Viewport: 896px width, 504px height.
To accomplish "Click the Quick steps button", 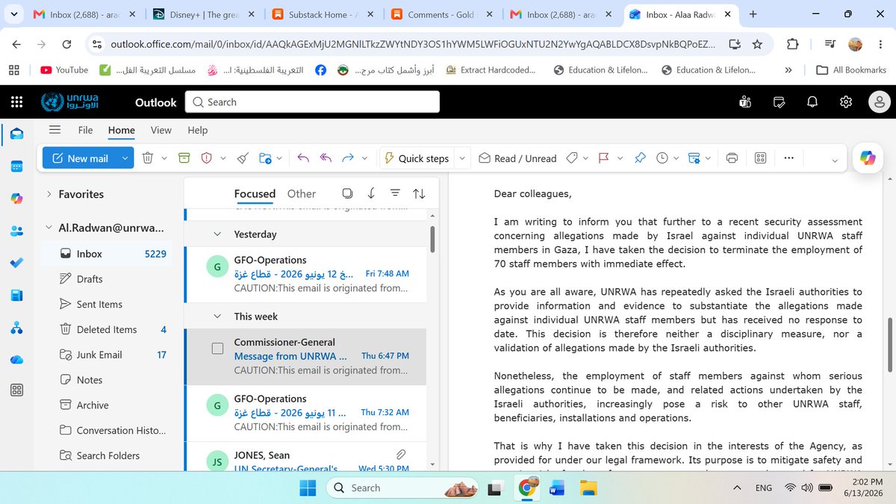I will (417, 158).
